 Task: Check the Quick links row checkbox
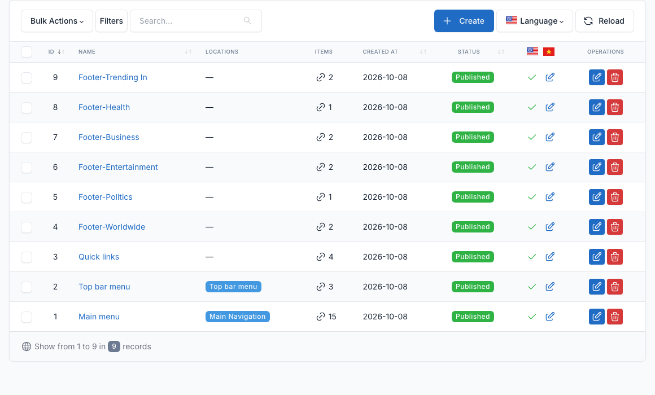pyautogui.click(x=27, y=257)
